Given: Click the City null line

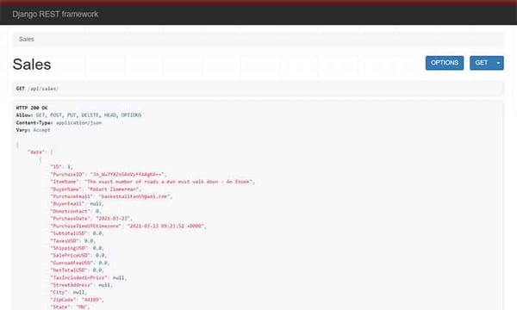Looking at the screenshot, I should pyautogui.click(x=69, y=293).
